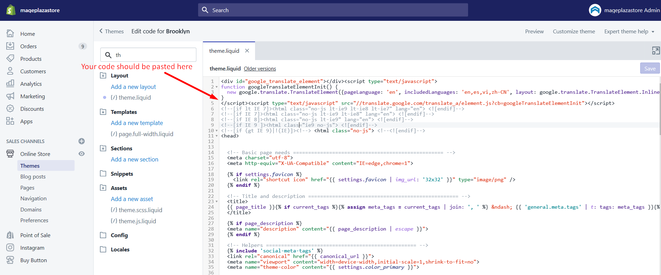Click the top Search field
The width and height of the screenshot is (661, 275).
click(333, 10)
